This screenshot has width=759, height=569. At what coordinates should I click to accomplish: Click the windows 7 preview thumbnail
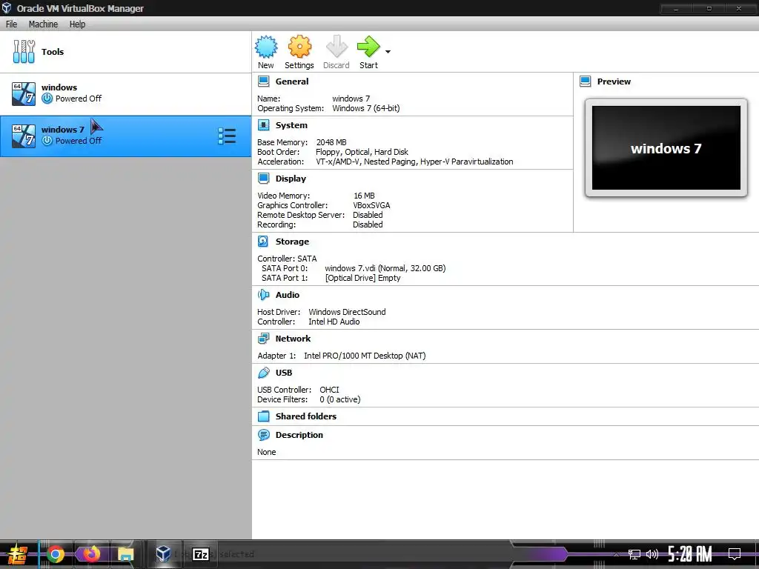pos(666,148)
